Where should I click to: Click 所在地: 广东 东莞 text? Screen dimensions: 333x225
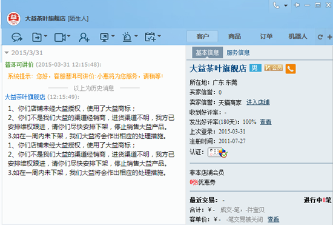pyautogui.click(x=214, y=82)
